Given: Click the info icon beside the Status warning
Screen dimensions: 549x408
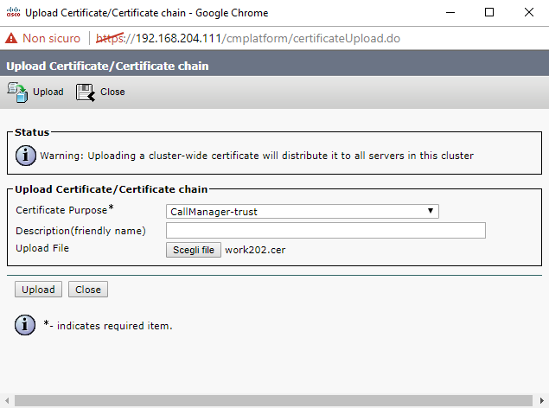Looking at the screenshot, I should (27, 156).
